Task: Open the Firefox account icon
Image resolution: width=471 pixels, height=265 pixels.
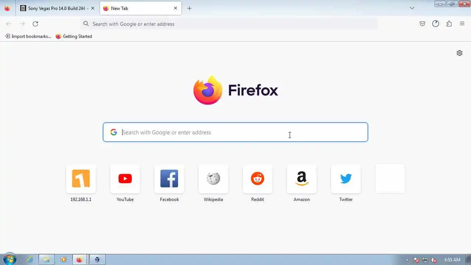Action: [436, 24]
